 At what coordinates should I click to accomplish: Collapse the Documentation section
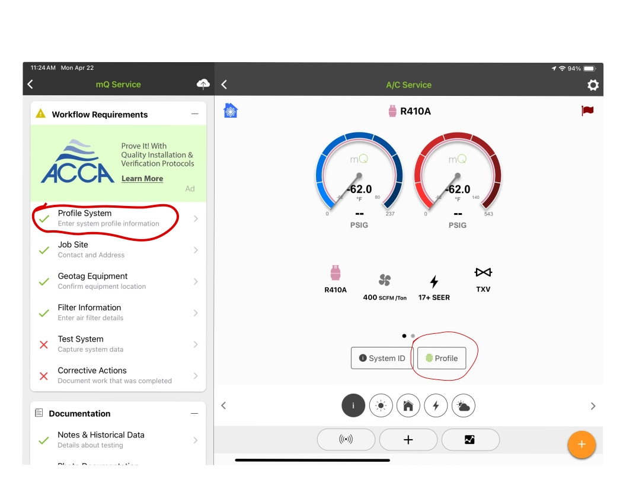194,414
